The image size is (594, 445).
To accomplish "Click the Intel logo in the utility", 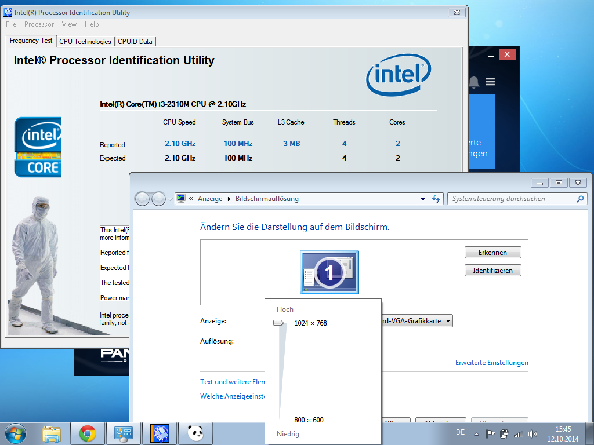I will coord(398,75).
